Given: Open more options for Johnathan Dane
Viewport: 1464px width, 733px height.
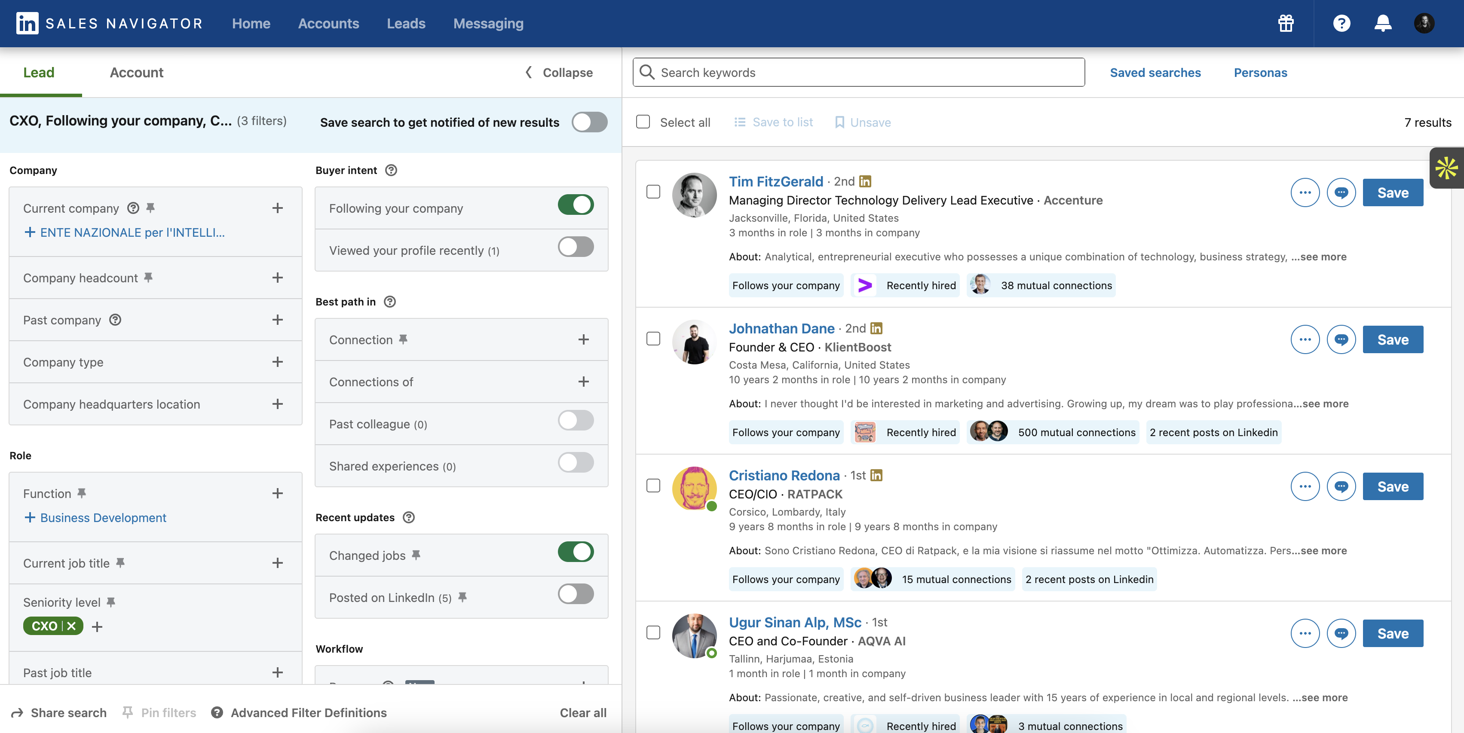Looking at the screenshot, I should (x=1305, y=340).
